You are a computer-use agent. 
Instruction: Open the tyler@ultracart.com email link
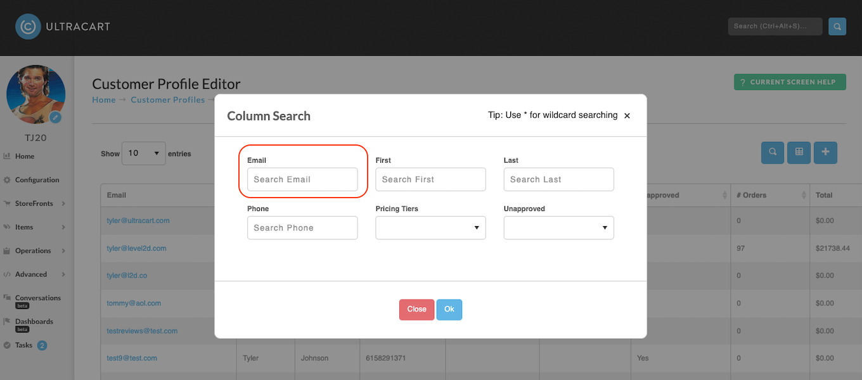click(x=138, y=220)
